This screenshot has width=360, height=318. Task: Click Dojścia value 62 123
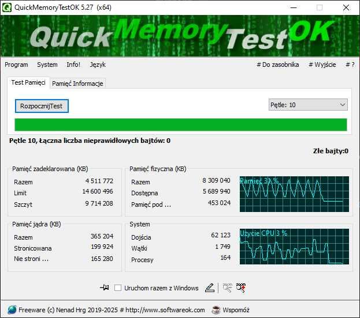[x=221, y=235]
